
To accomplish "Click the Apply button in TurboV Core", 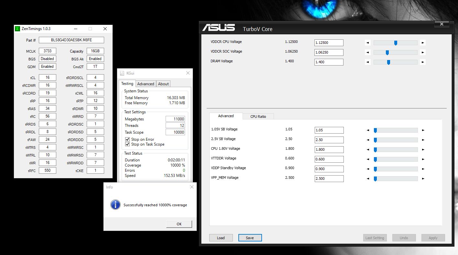I will click(433, 238).
